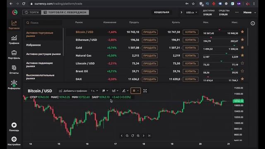Viewport: 265px width, 149px height.
Task: Toggle favorite star for Natural Gas
Action: [242, 55]
